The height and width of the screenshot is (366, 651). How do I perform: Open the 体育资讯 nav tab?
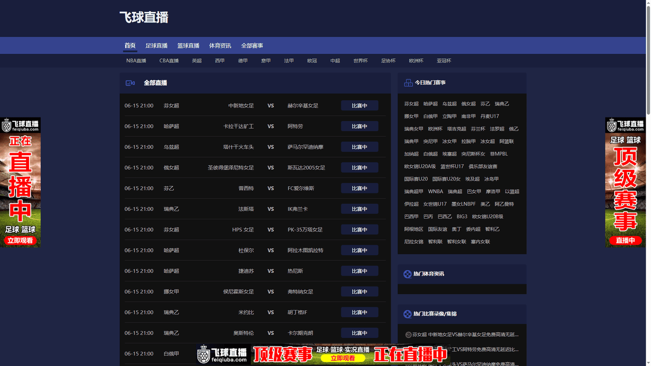point(220,46)
